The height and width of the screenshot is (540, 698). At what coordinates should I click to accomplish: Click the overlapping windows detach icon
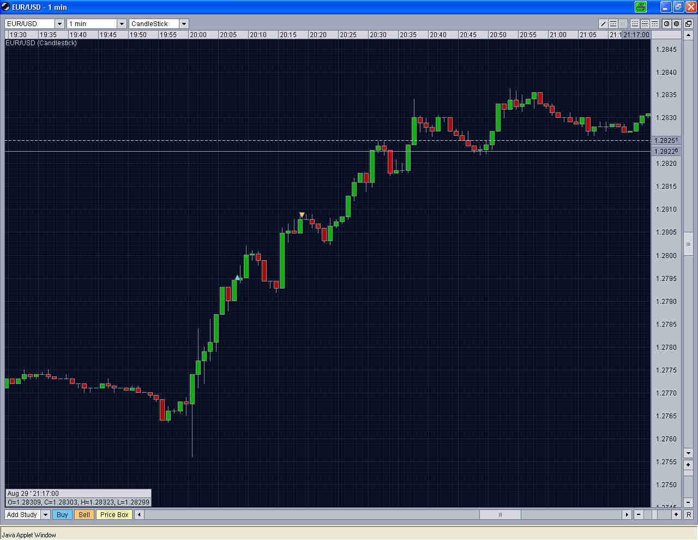[688, 24]
